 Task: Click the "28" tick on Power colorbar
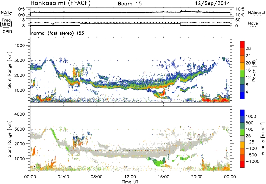click(x=248, y=48)
